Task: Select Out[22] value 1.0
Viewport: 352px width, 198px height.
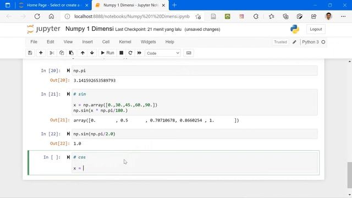Action: (77, 144)
